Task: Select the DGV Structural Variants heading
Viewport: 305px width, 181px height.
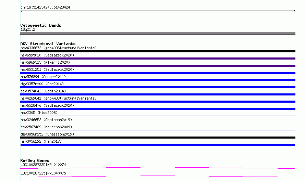Action: coord(48,44)
